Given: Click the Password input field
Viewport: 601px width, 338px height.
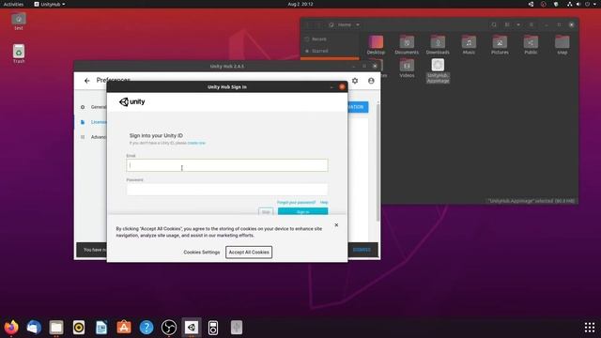Looking at the screenshot, I should 227,190.
